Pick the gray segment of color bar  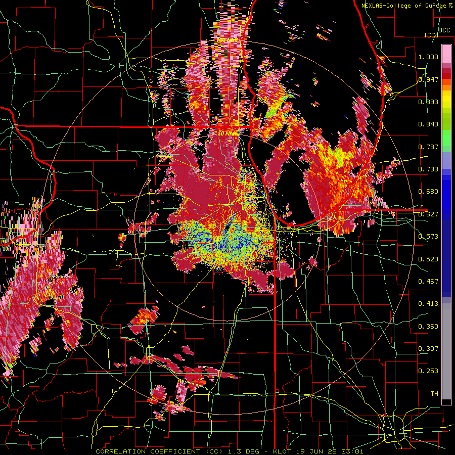tap(446, 351)
